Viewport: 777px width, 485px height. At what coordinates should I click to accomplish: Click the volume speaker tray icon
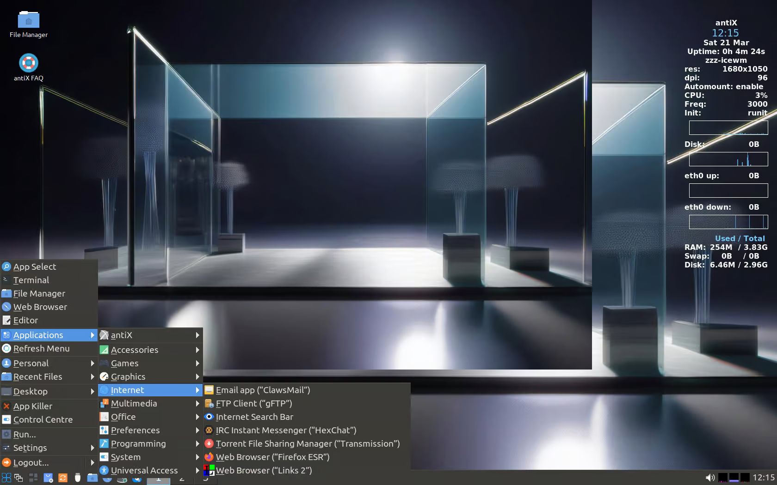(x=710, y=478)
